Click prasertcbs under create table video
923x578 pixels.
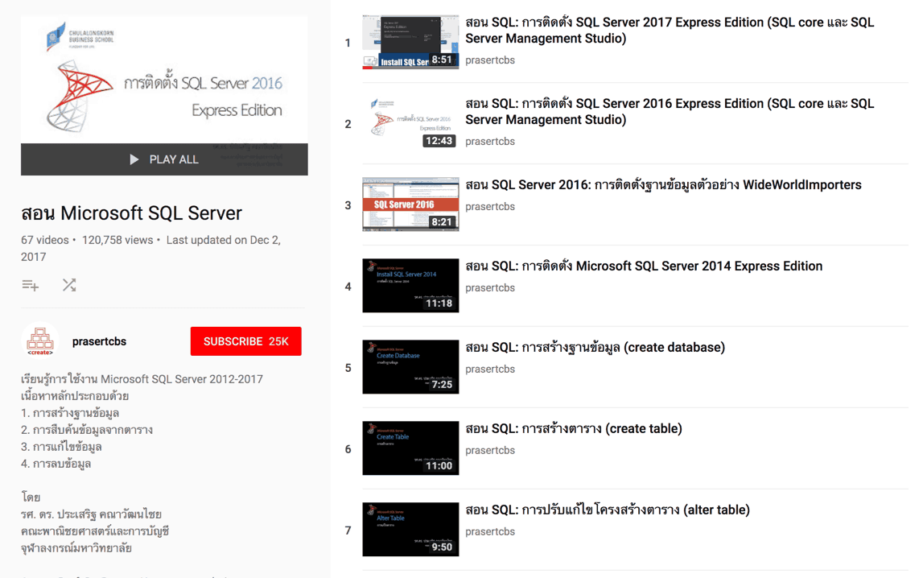490,450
